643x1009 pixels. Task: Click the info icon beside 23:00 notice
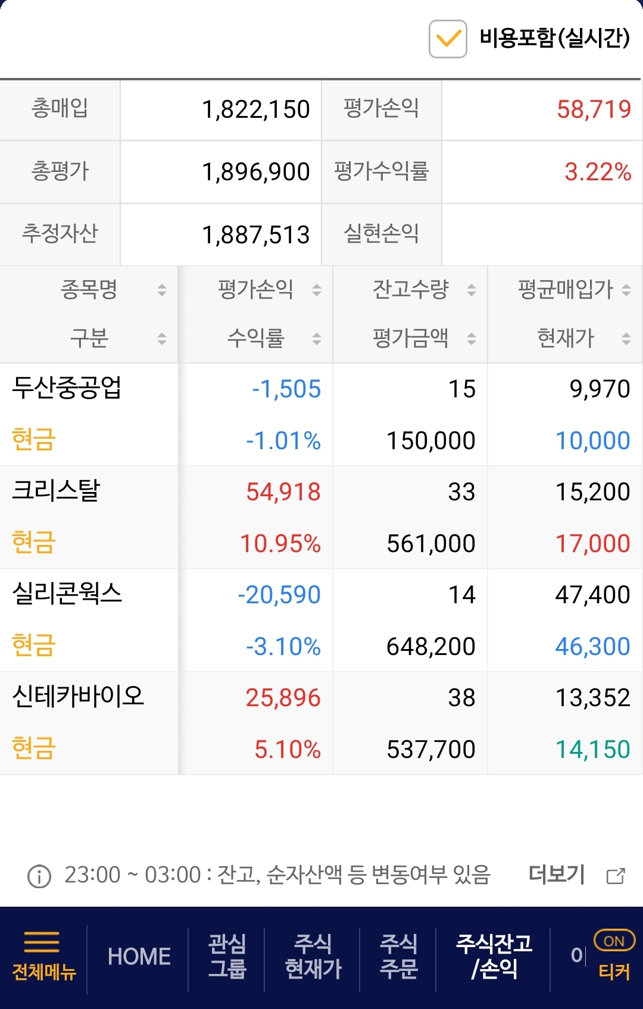[x=39, y=876]
